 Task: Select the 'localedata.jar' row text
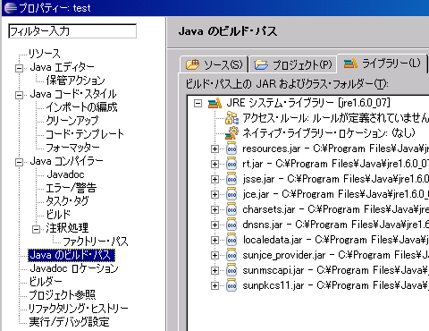tap(335, 240)
